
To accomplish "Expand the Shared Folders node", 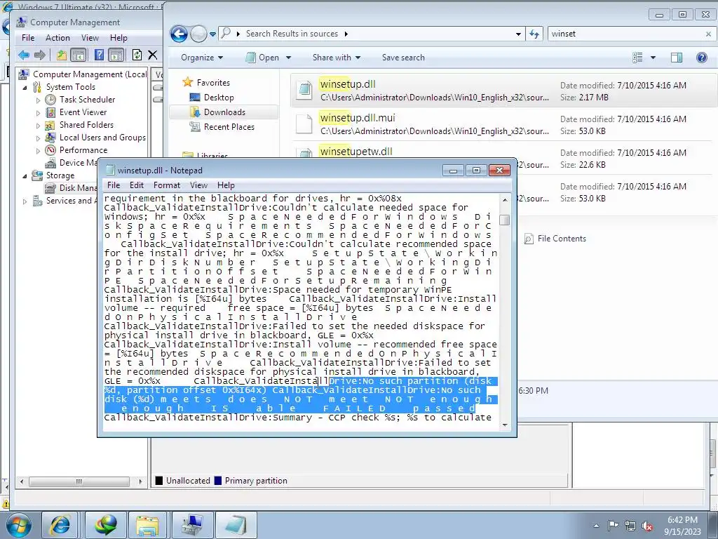I will click(x=38, y=125).
